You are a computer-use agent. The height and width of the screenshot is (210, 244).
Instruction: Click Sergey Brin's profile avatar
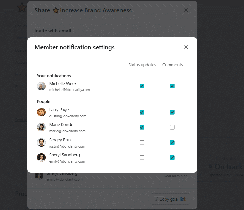pyautogui.click(x=41, y=143)
